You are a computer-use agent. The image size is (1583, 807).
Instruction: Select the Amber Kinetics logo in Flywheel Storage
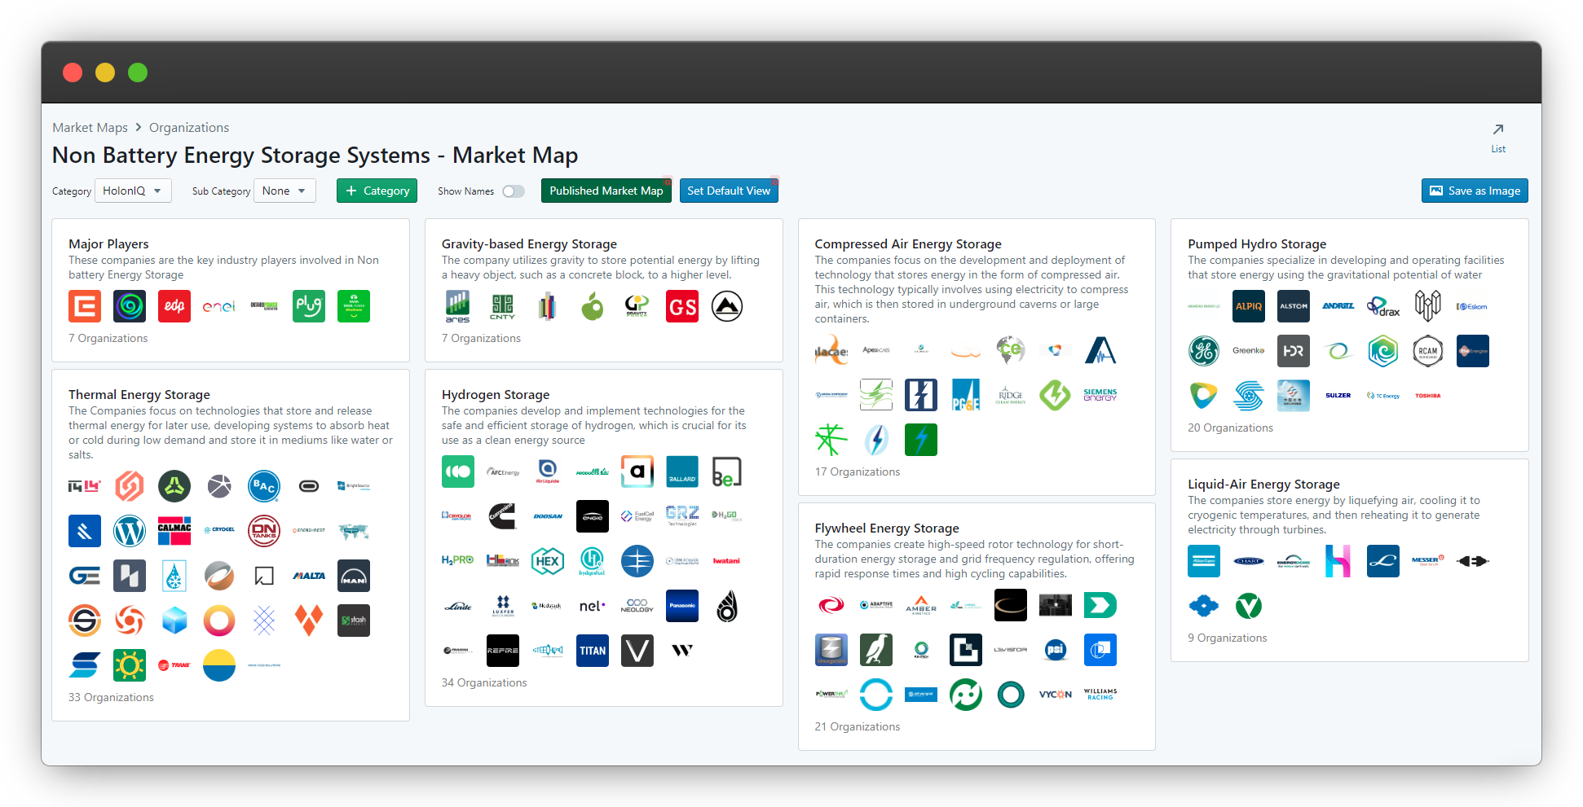tap(921, 605)
